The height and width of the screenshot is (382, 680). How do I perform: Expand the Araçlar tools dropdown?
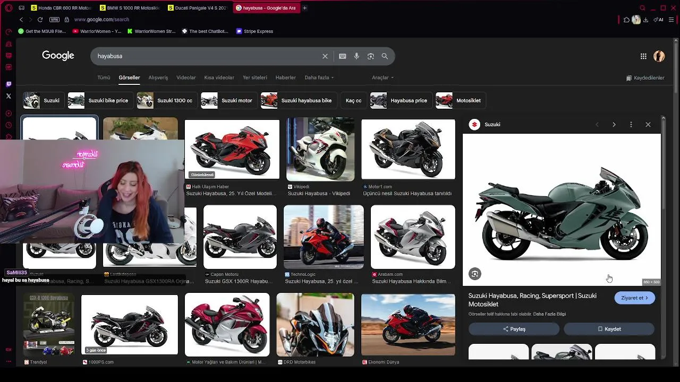[x=382, y=77]
